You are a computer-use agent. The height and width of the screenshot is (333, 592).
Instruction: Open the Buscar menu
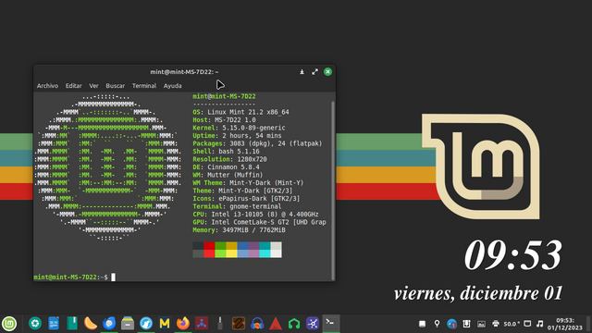pos(115,86)
